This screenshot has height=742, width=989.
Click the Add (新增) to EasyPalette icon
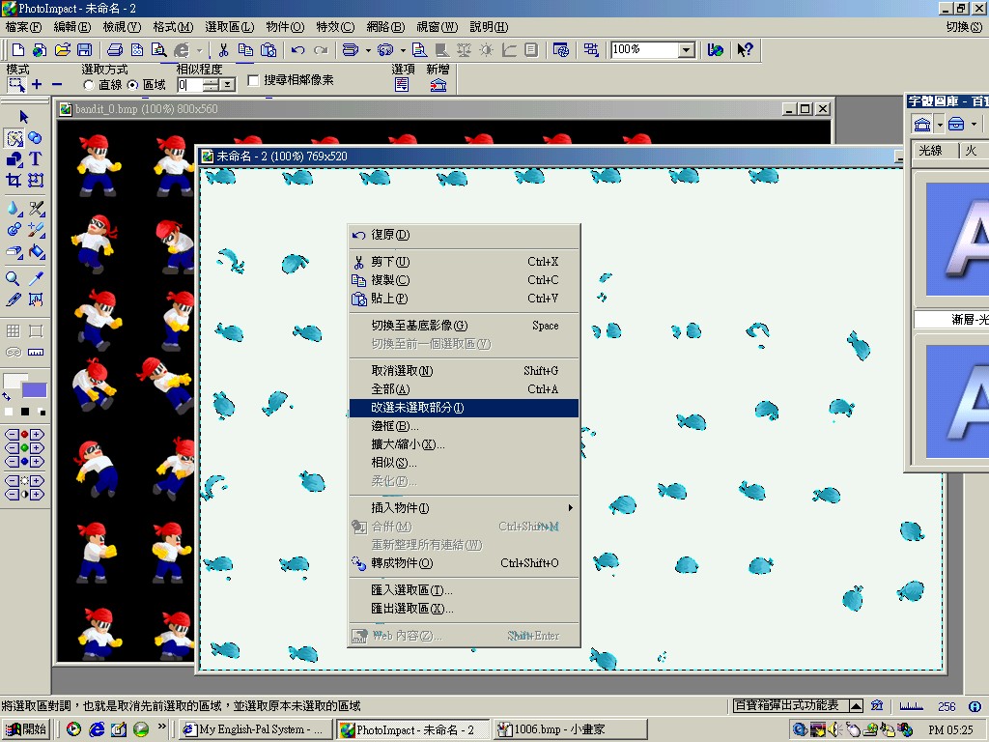coord(438,85)
